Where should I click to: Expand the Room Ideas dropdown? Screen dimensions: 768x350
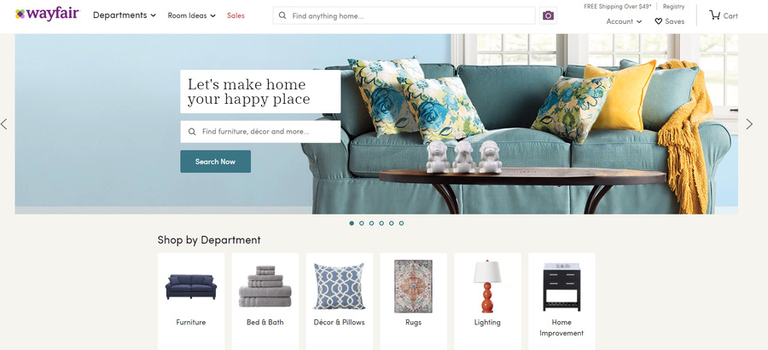pyautogui.click(x=191, y=15)
